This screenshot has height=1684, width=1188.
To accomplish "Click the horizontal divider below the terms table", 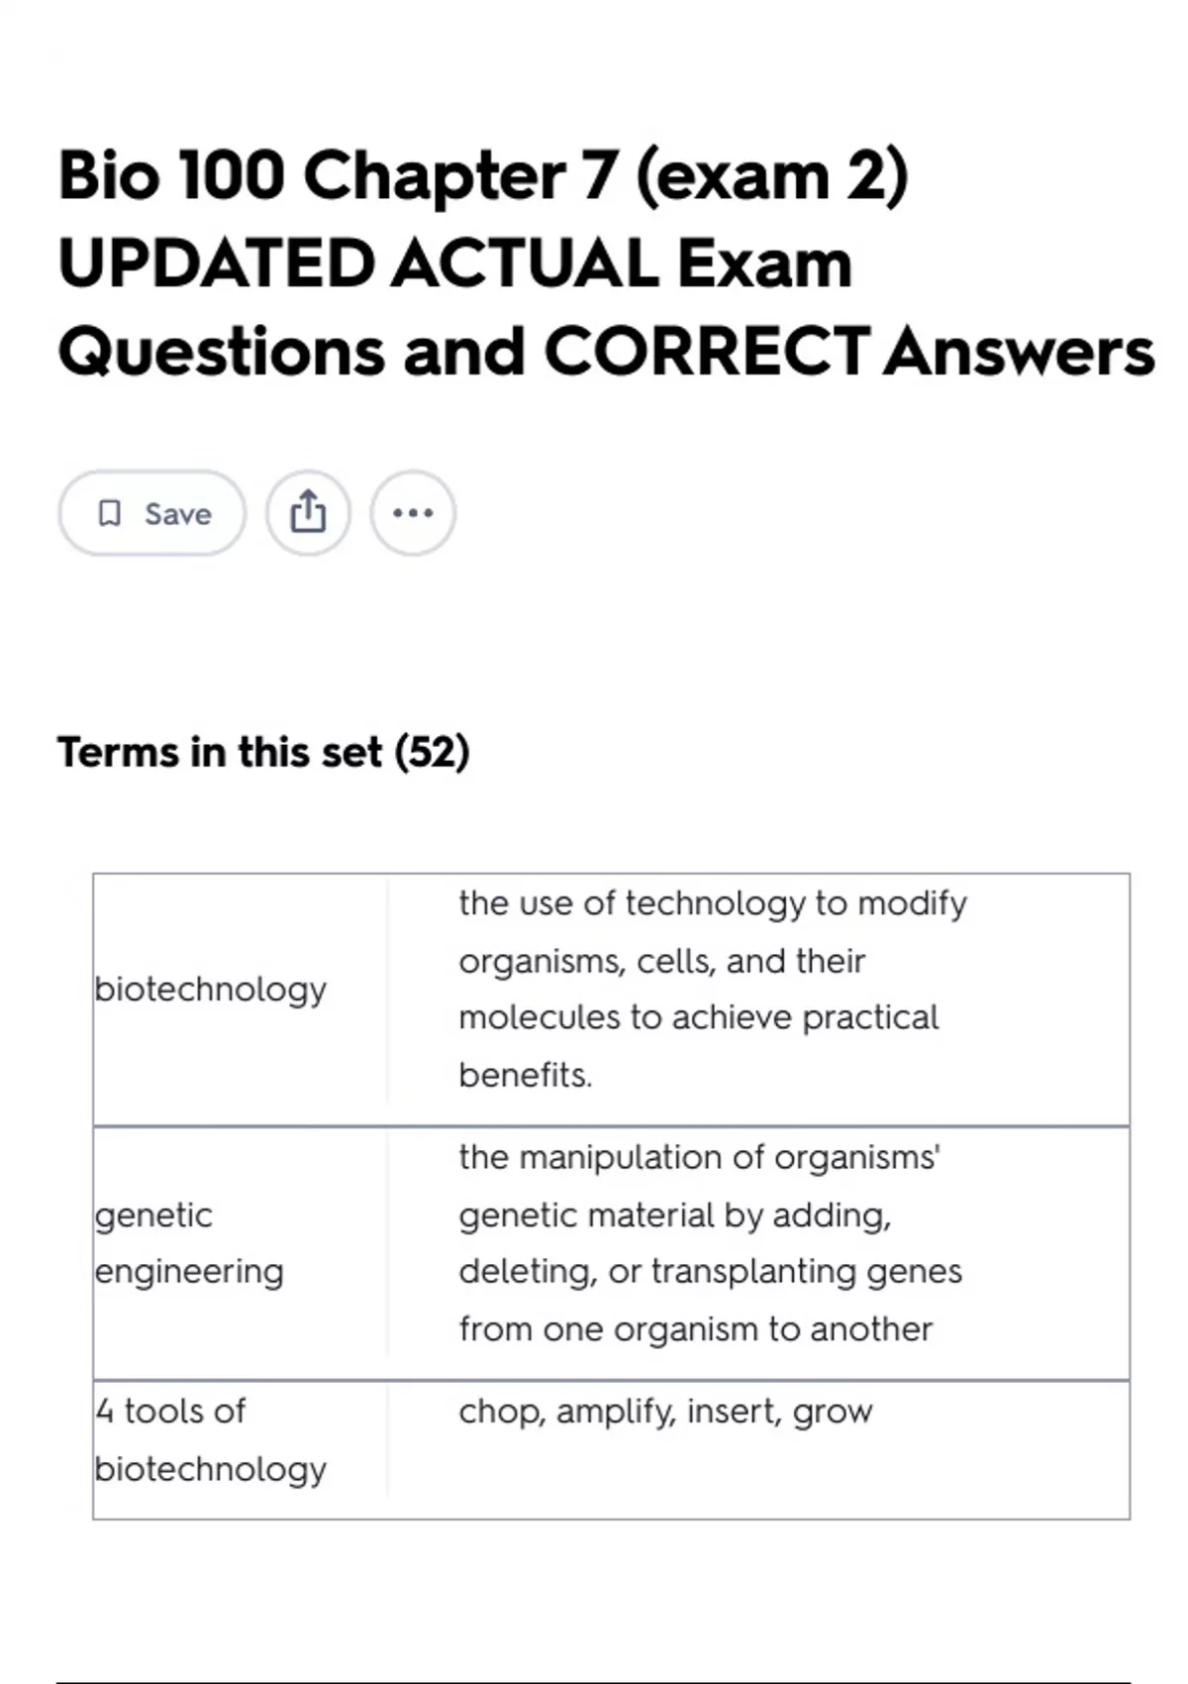I will [594, 1682].
